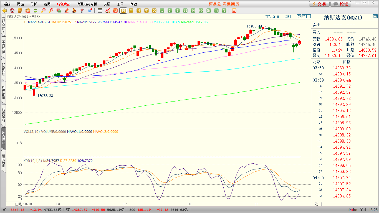Select the daily 日 period button

[x=123, y=11]
